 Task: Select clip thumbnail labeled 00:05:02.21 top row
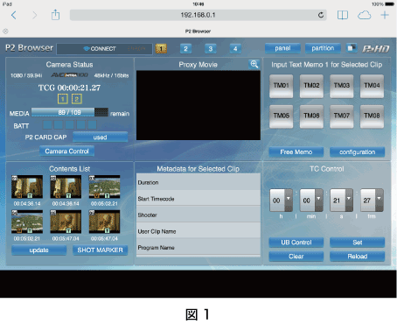click(x=104, y=187)
